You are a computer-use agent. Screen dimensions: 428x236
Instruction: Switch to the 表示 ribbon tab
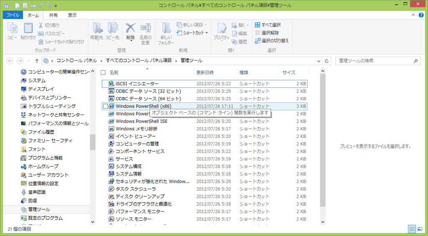72,15
